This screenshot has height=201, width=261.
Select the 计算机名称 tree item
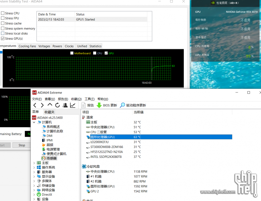(53, 131)
